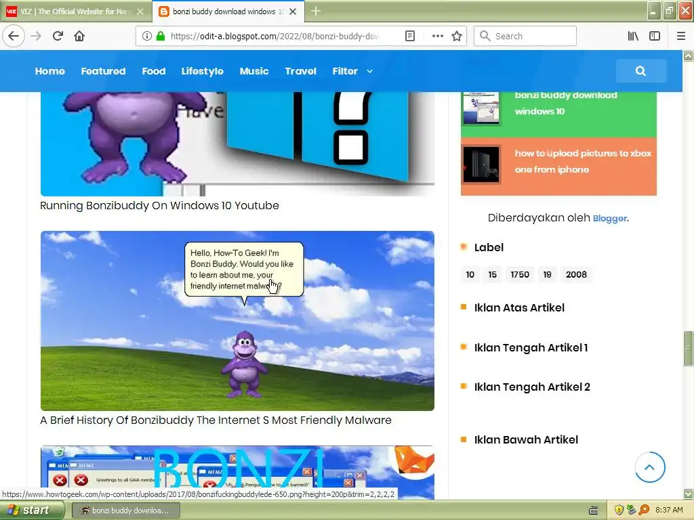This screenshot has height=520, width=694.
Task: Select label tag 10
Action: (x=470, y=275)
